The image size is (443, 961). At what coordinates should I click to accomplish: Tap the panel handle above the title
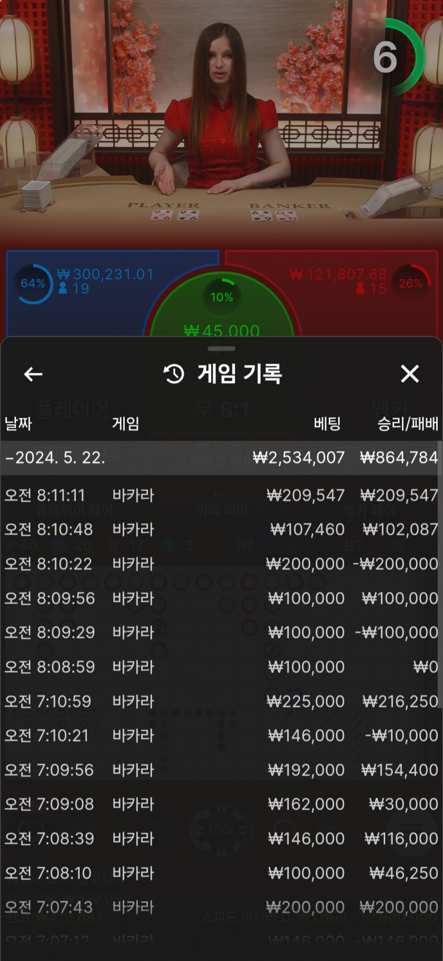pos(221,349)
